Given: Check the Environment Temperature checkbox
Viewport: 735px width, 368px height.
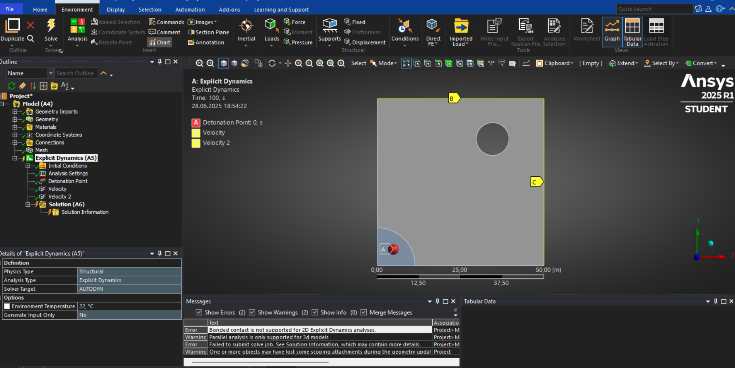Looking at the screenshot, I should pos(7,306).
